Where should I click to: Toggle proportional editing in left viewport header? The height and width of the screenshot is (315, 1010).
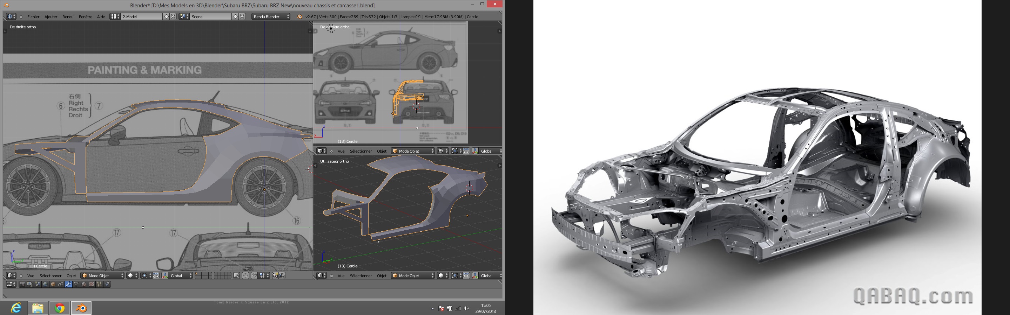[245, 276]
